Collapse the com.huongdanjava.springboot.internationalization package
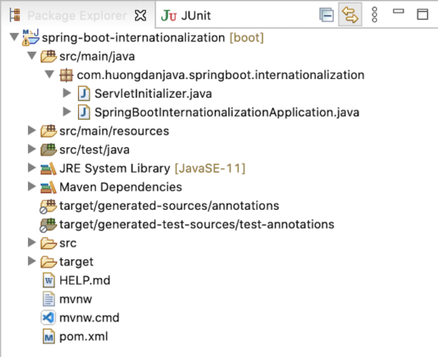The image size is (438, 357). [x=49, y=74]
